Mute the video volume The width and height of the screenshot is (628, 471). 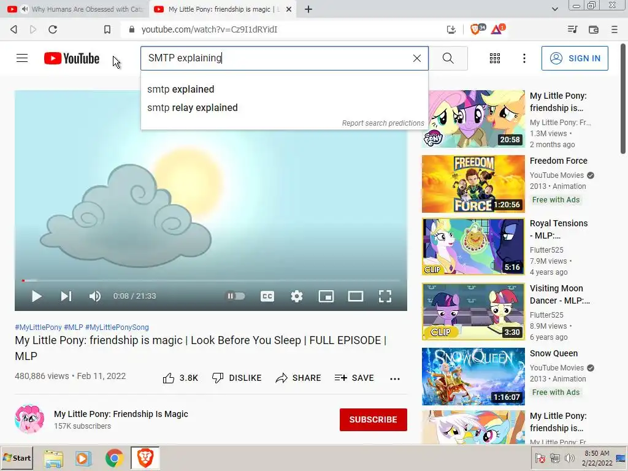pos(95,296)
